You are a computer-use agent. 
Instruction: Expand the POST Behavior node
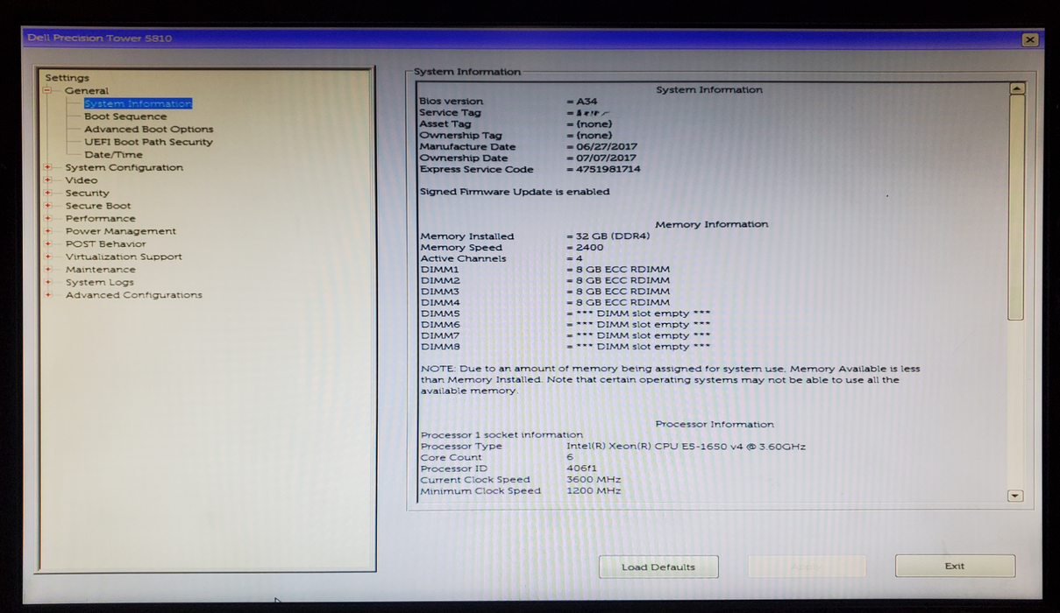point(47,244)
